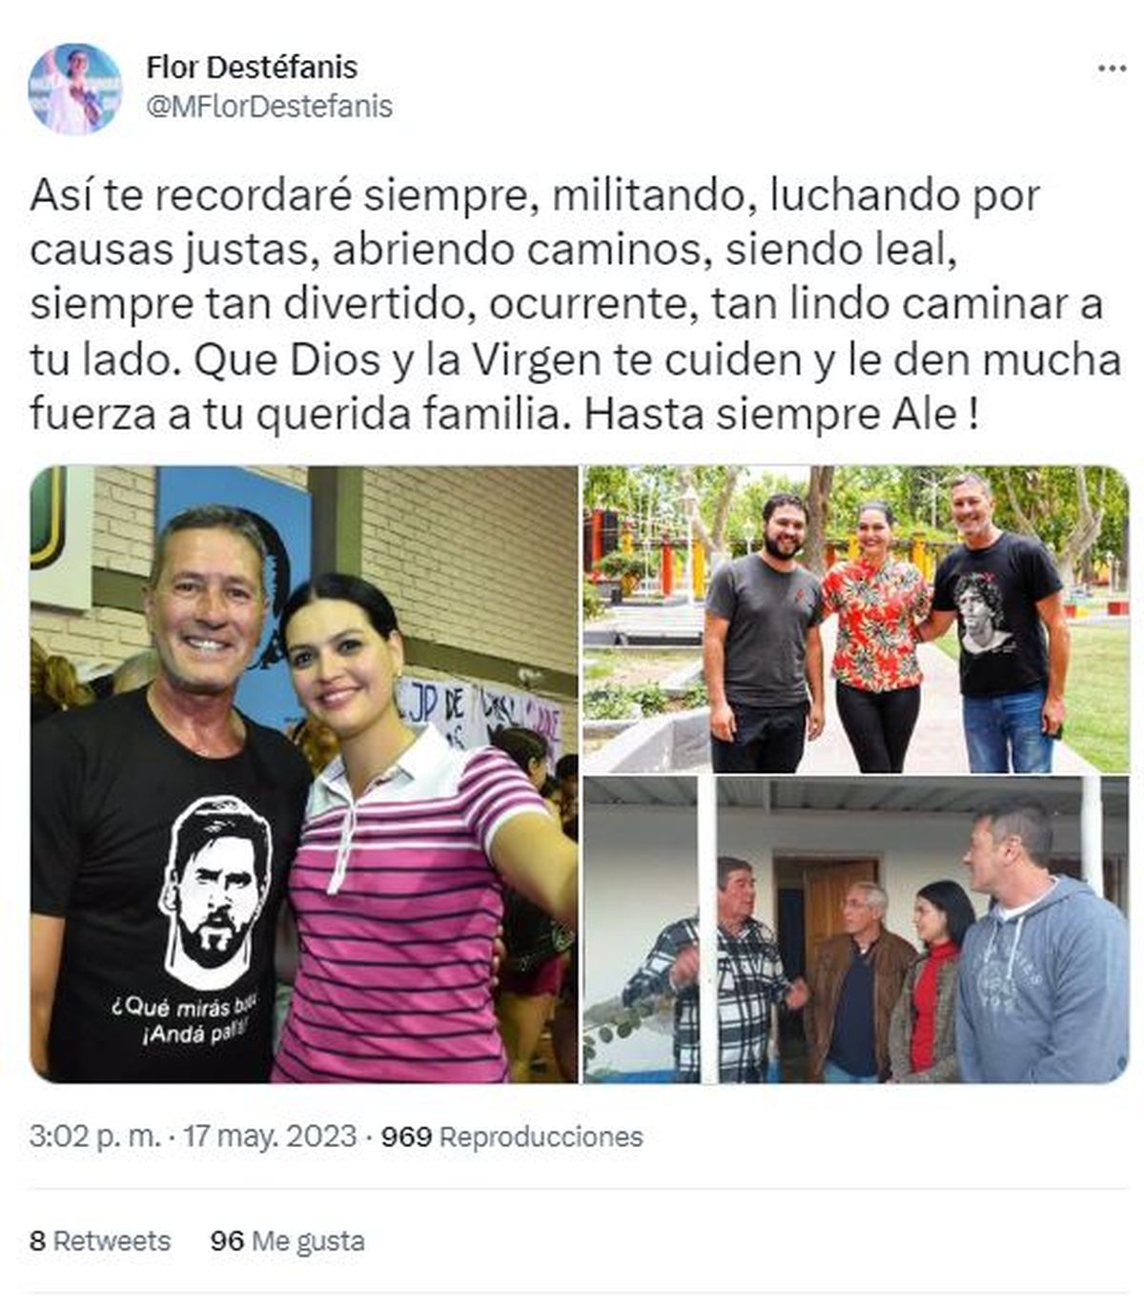1144x1309 pixels.
Task: Open the @MFlorDestefanis handle link
Action: (269, 107)
